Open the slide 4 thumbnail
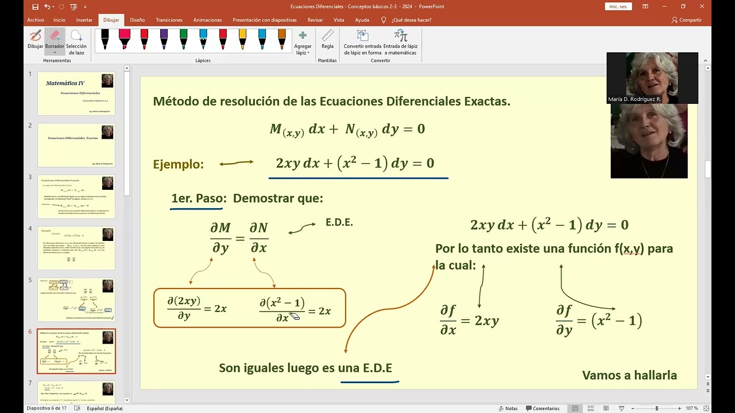This screenshot has width=735, height=413. (x=76, y=248)
